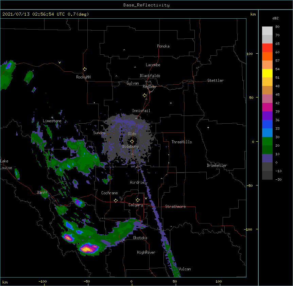Click the Strathmore city label
The height and width of the screenshot is (286, 293).
coord(175,207)
